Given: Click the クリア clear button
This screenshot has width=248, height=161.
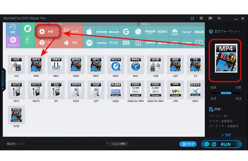Looking at the screenshot, I should point(188,144).
